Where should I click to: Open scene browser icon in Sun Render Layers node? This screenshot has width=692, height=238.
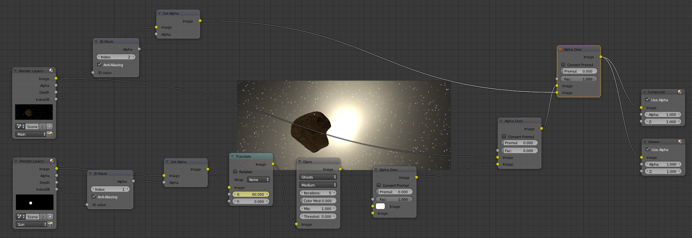click(x=21, y=217)
